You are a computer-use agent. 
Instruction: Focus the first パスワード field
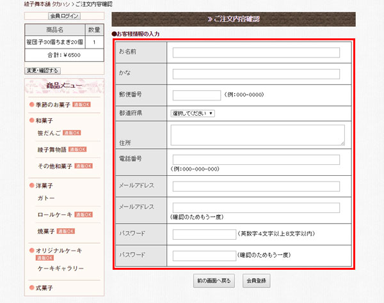(x=204, y=234)
